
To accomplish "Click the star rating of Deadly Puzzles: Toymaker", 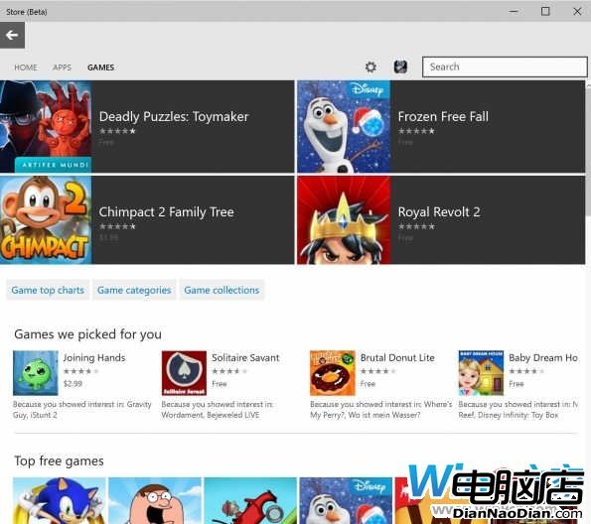I will (117, 131).
